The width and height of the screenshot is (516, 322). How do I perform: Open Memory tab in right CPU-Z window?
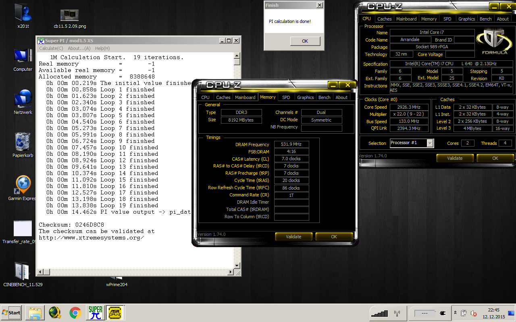point(429,19)
